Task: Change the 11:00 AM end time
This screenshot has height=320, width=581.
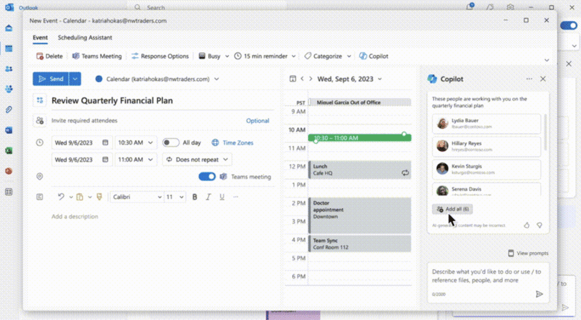Action: click(x=136, y=160)
